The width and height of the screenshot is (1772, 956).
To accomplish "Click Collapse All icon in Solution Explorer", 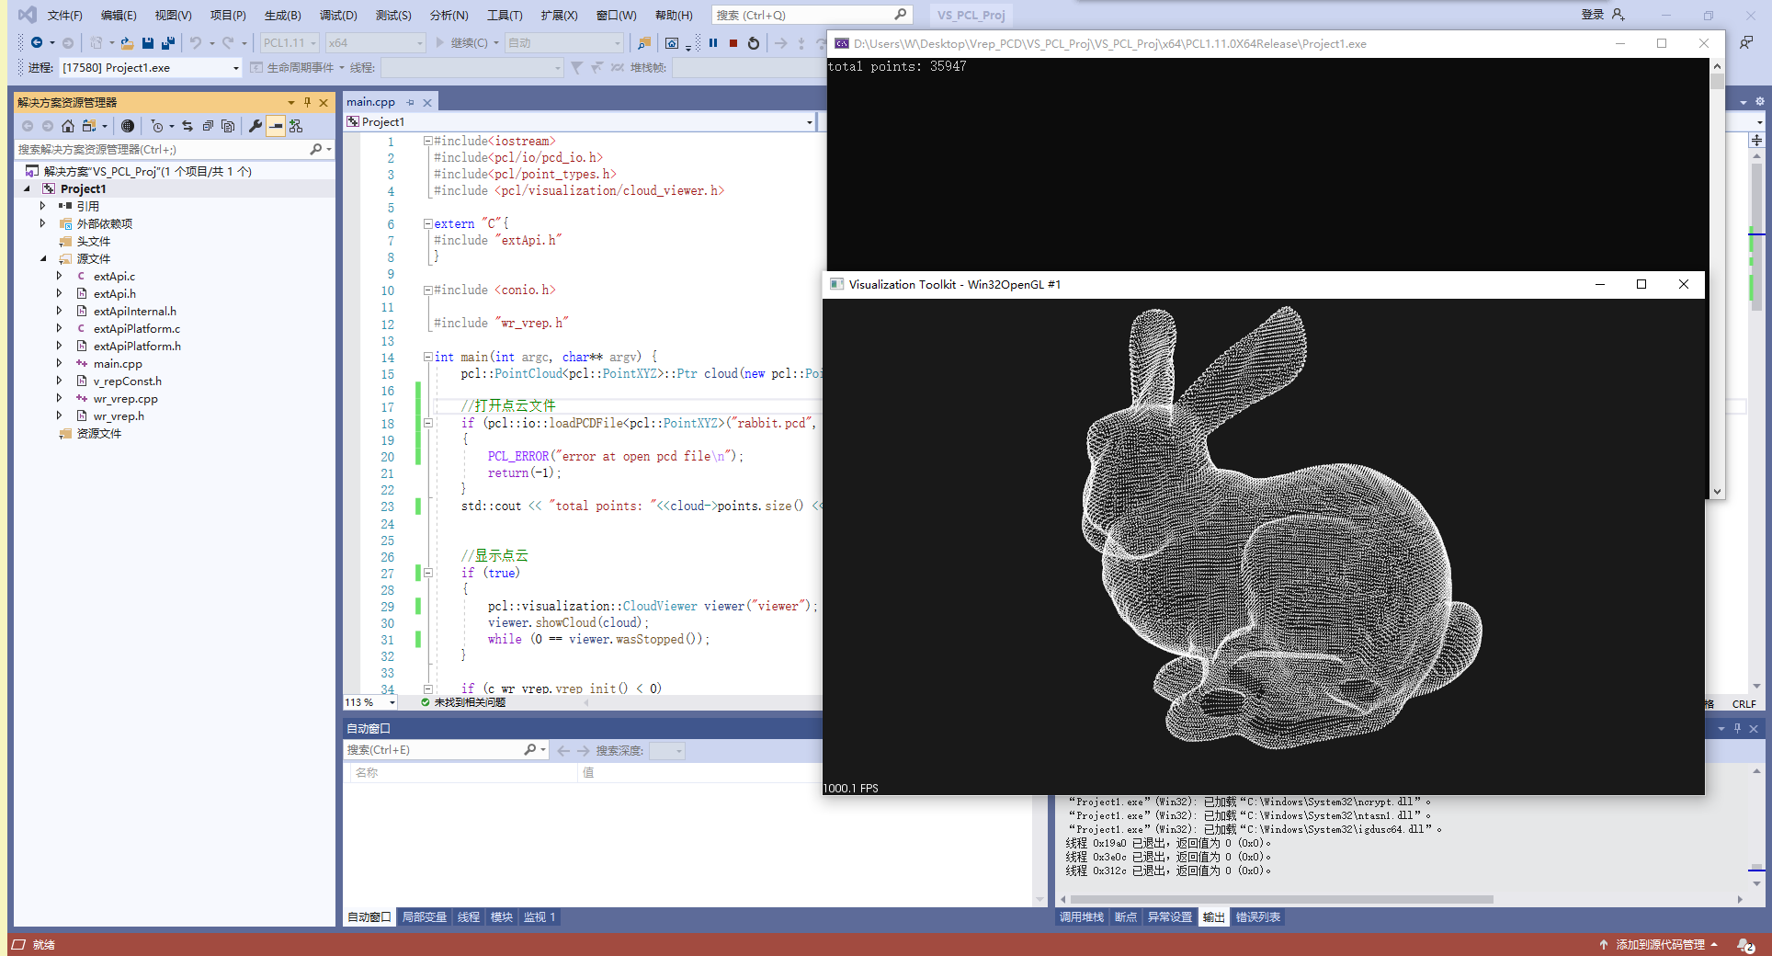I will [208, 126].
